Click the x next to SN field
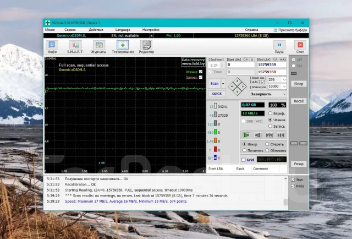This screenshot has height=239, width=352. (152, 36)
